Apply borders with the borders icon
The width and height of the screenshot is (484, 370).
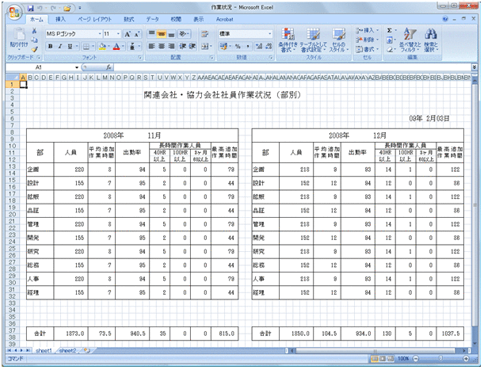(x=86, y=47)
